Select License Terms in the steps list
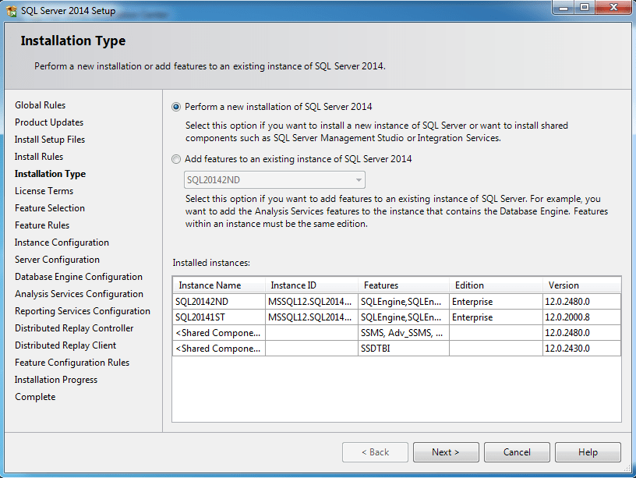 point(44,191)
